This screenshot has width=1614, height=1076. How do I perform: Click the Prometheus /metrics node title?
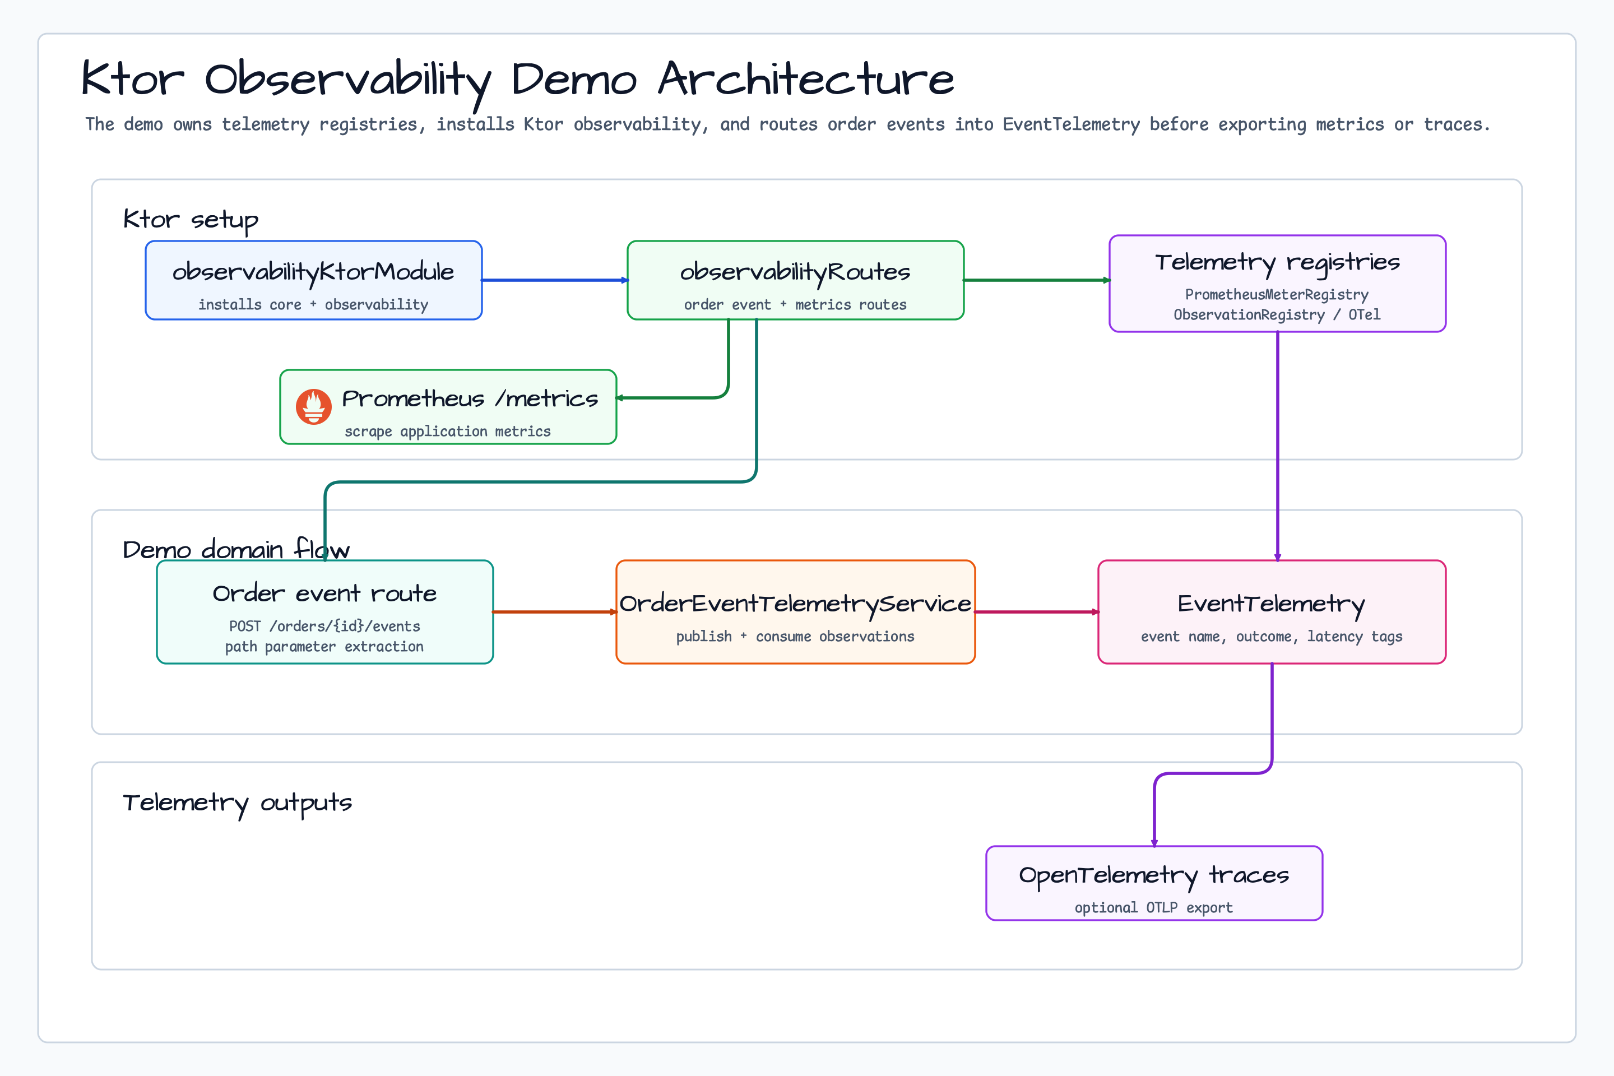(470, 398)
